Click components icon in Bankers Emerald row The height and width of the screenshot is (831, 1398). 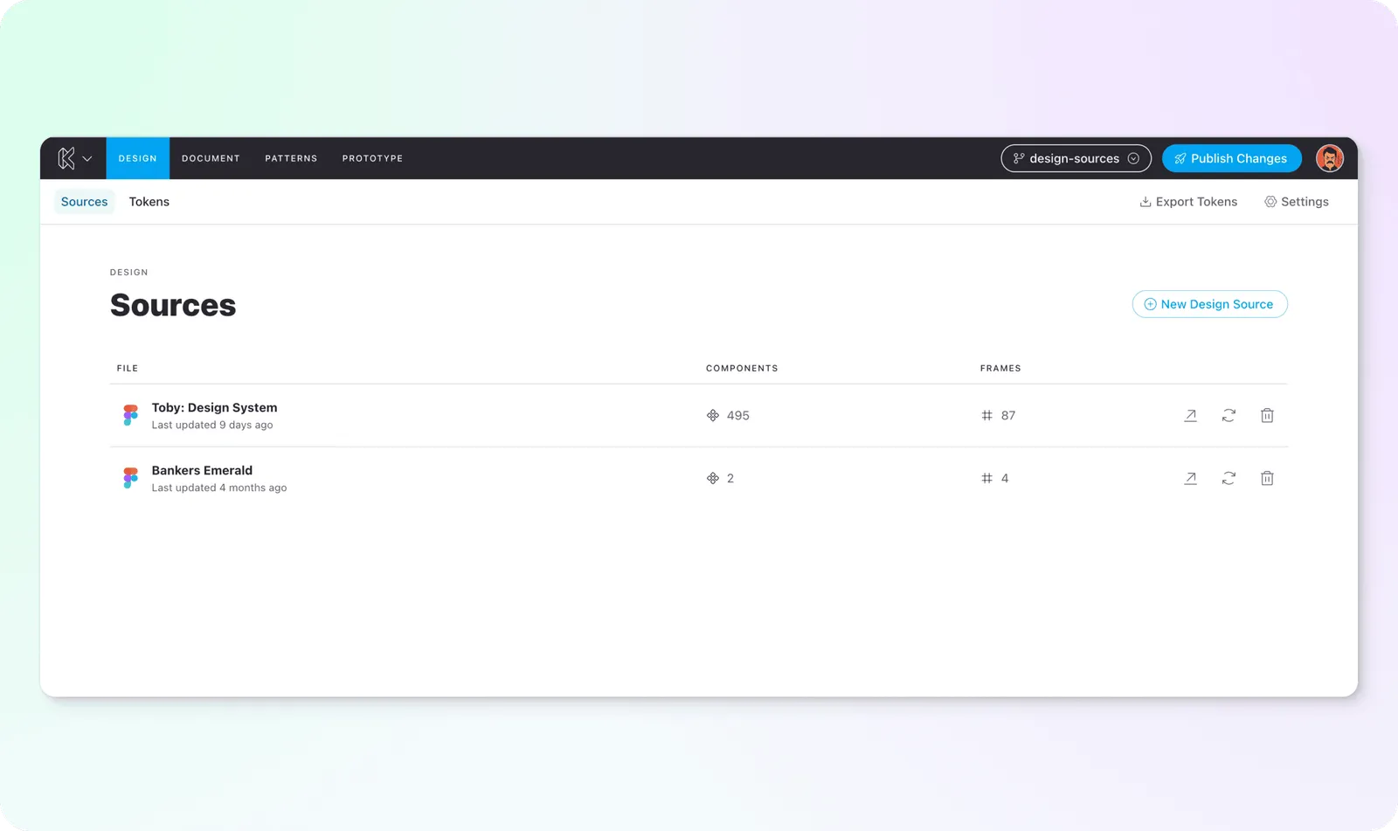[713, 478]
